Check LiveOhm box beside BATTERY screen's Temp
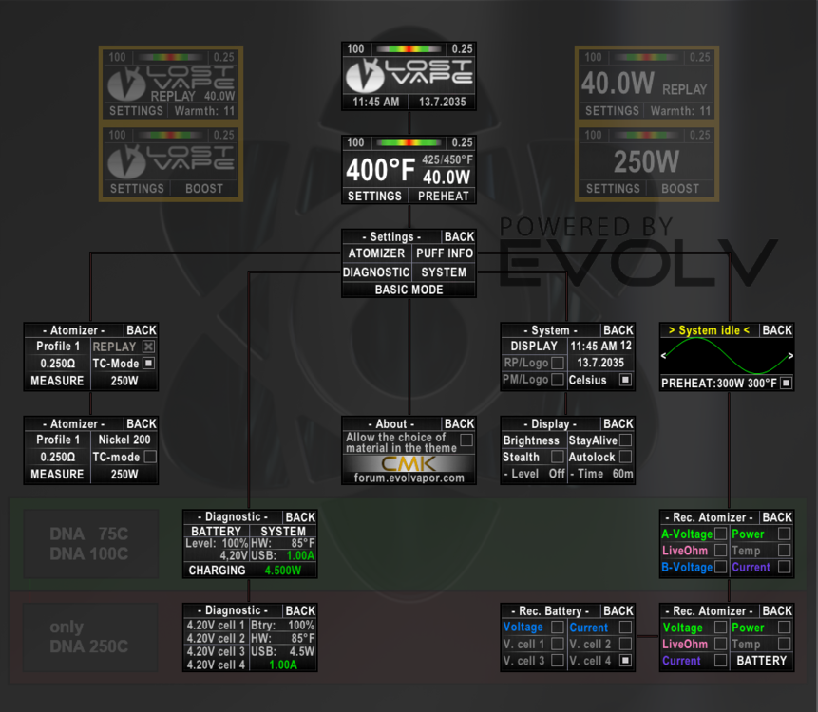This screenshot has height=712, width=818. pos(720,644)
